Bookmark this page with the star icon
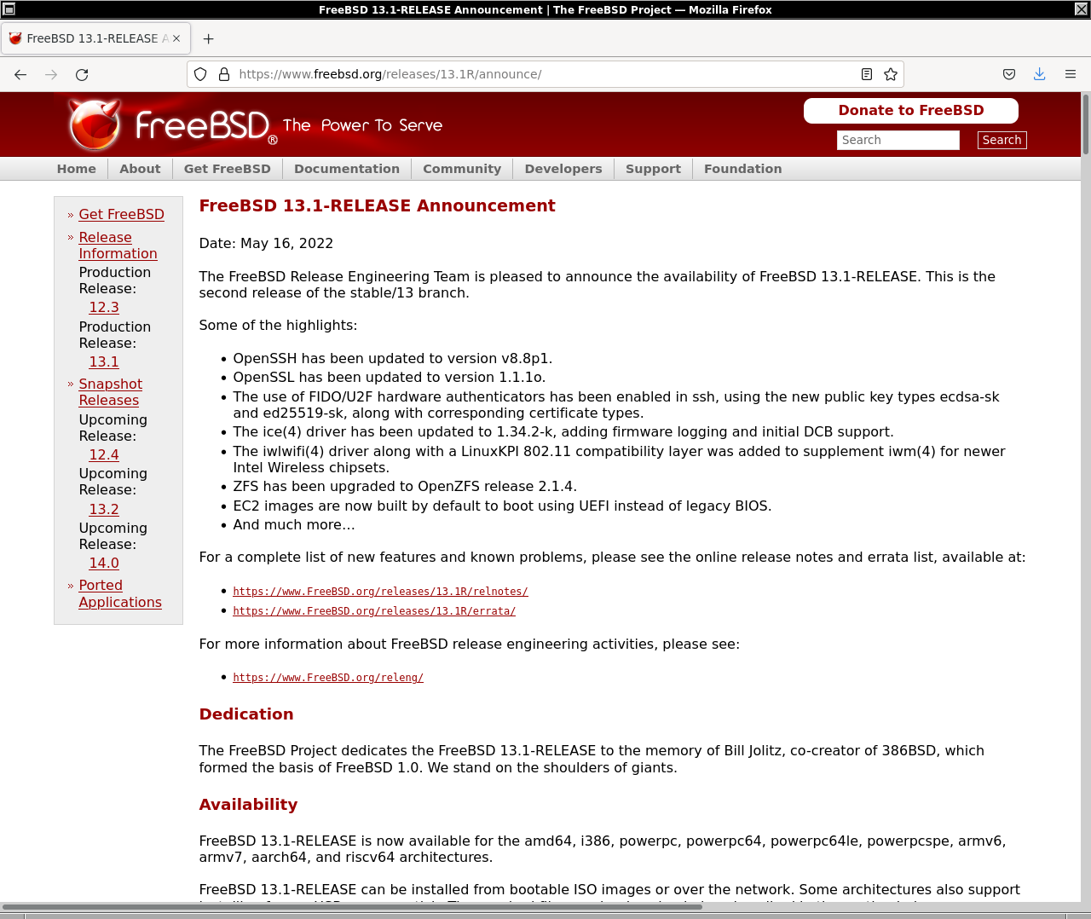 click(891, 74)
